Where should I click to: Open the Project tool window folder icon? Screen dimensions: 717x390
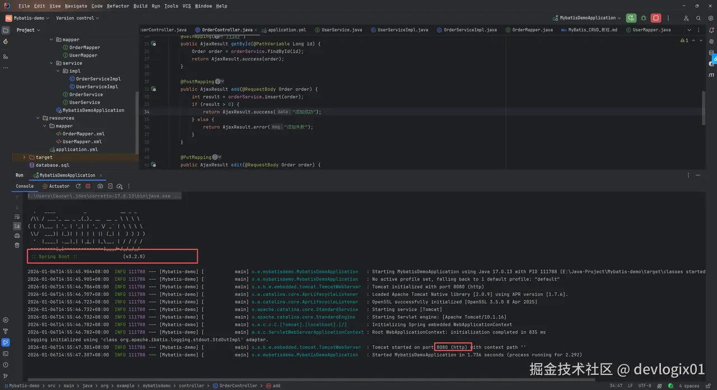pos(6,30)
